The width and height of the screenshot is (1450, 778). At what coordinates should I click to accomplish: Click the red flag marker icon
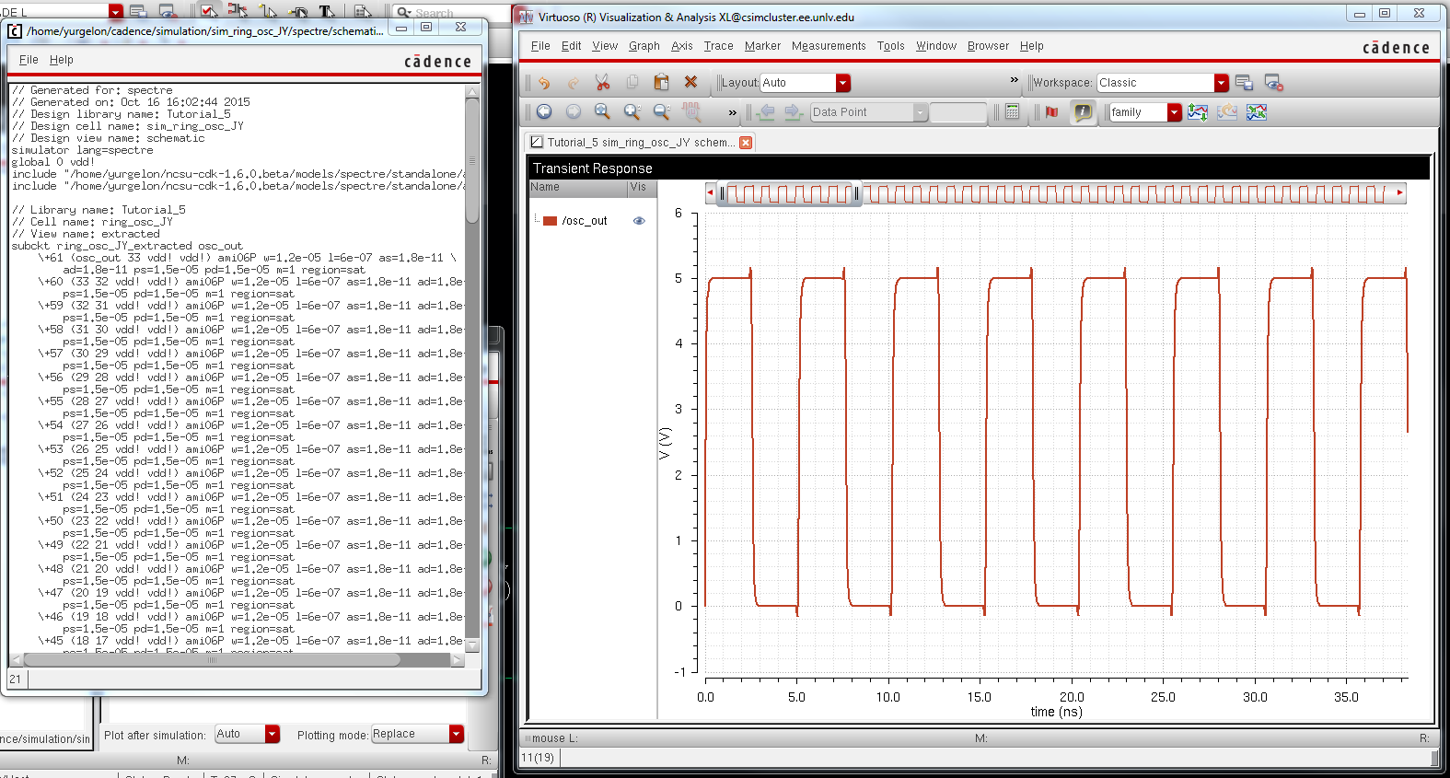click(x=1051, y=112)
